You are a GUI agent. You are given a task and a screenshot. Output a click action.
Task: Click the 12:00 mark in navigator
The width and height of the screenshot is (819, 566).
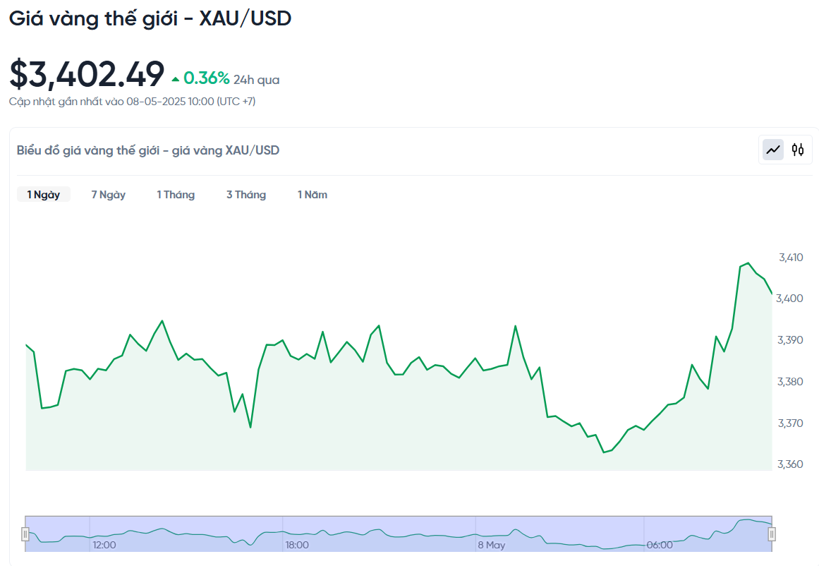coord(104,545)
